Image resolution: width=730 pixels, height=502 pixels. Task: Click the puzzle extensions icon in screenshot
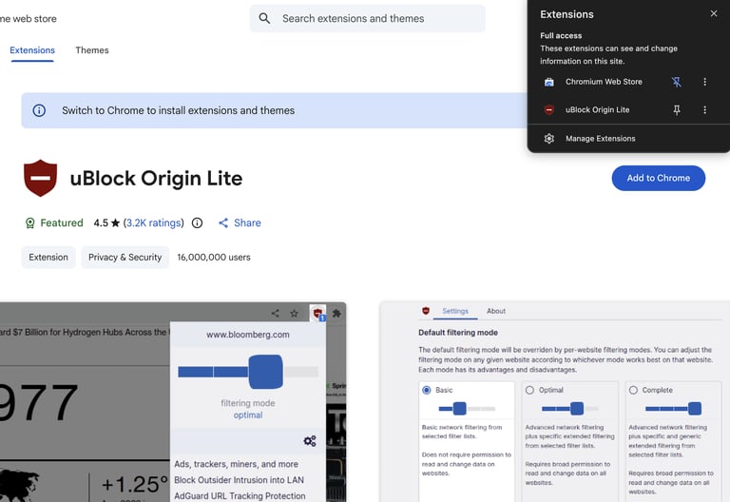coord(336,314)
